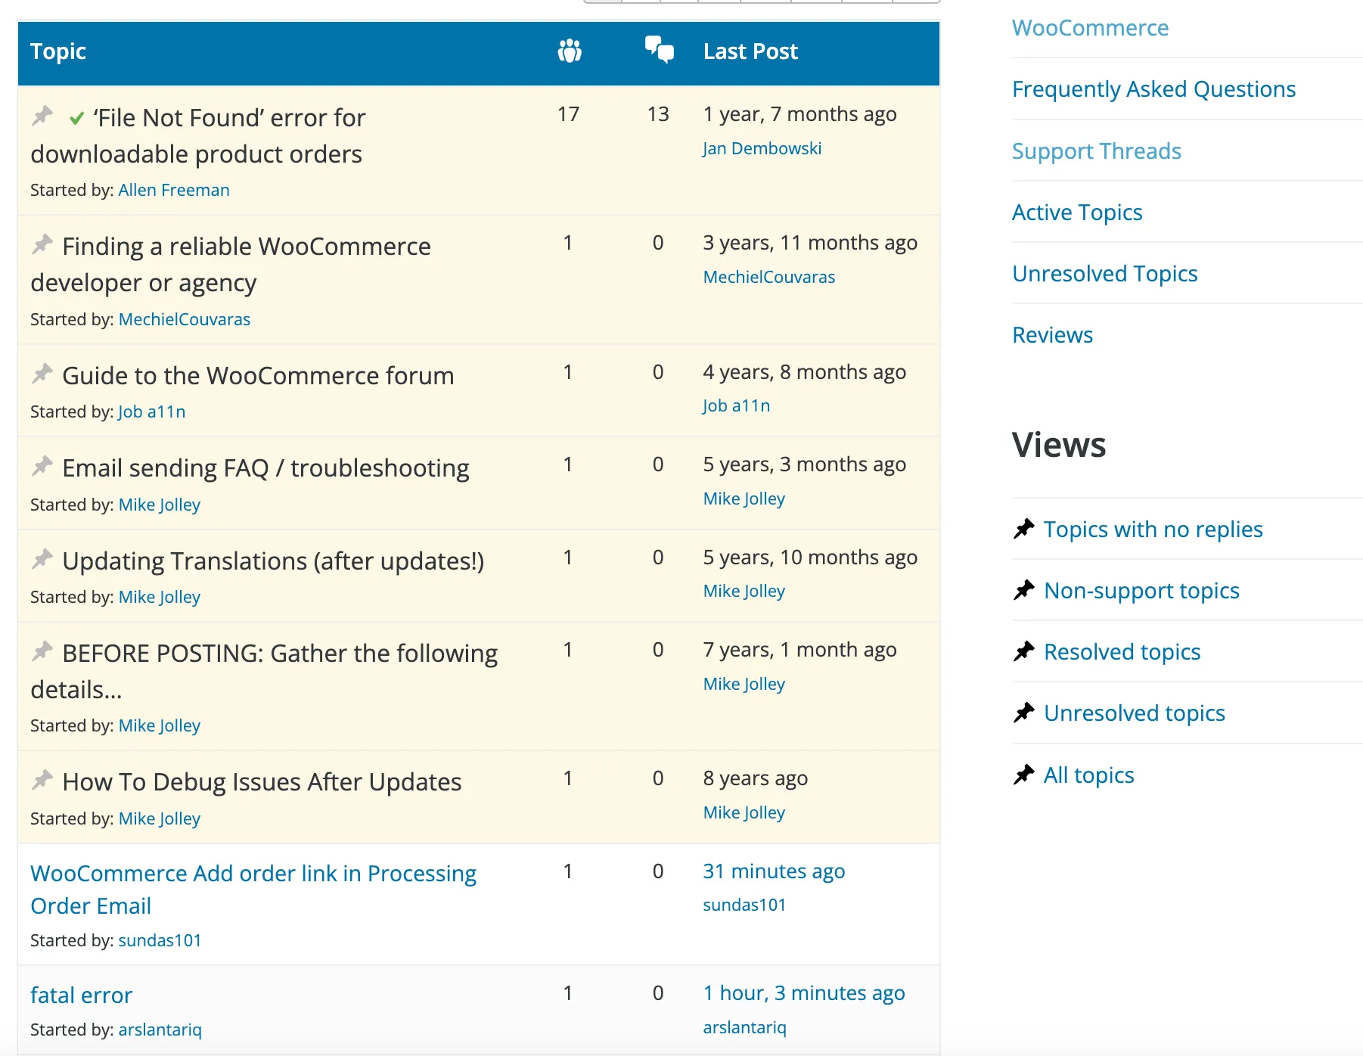Screen dimensions: 1363x1056
Task: View 'Topics with no replies'
Action: click(x=1153, y=530)
